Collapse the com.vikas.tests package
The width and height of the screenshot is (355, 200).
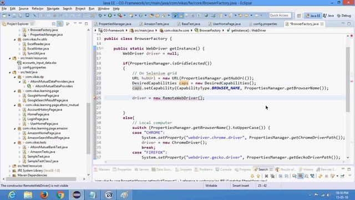(15, 143)
